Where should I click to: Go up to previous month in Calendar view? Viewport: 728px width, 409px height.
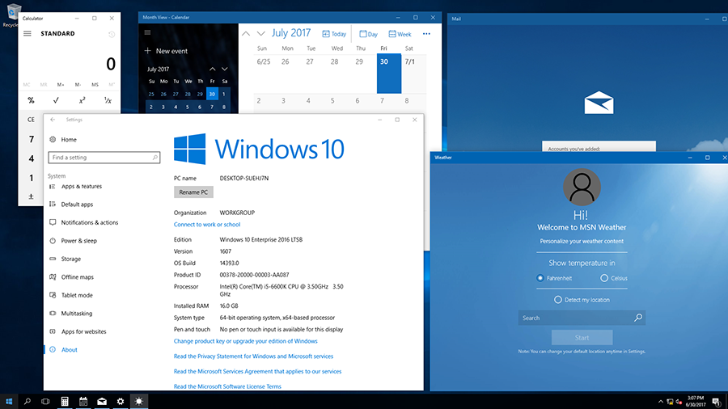(246, 33)
